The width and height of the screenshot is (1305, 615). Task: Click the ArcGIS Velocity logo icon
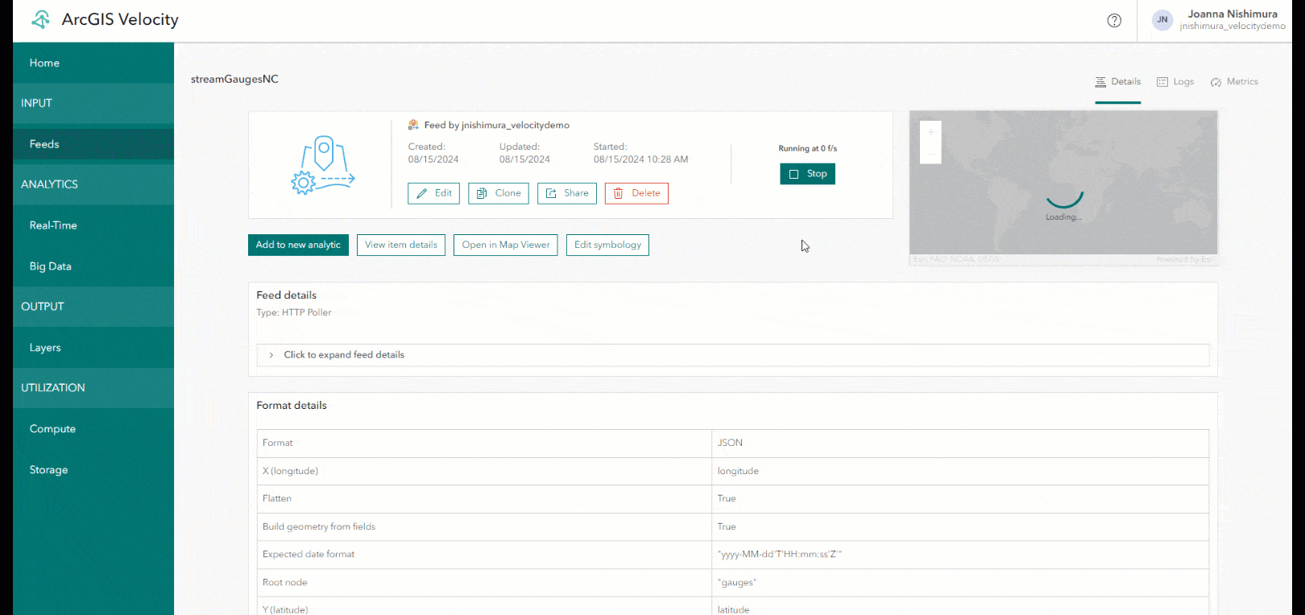click(x=40, y=19)
